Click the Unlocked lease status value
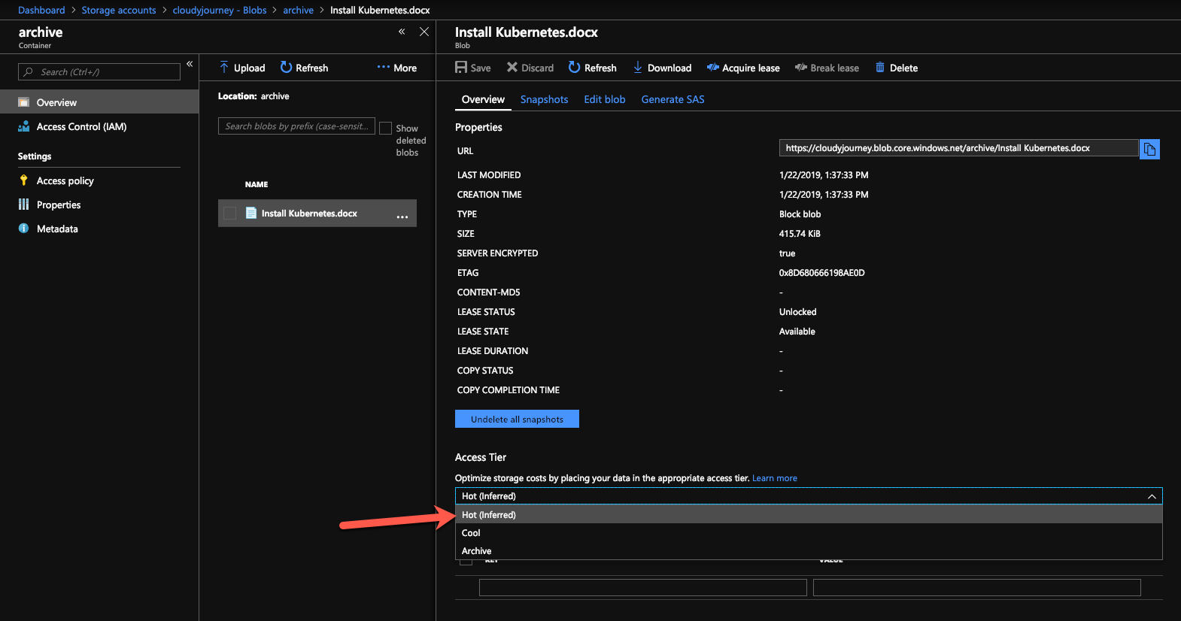The image size is (1181, 621). click(798, 312)
